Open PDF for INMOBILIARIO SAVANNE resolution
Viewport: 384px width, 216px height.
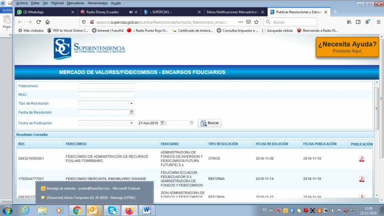(361, 179)
